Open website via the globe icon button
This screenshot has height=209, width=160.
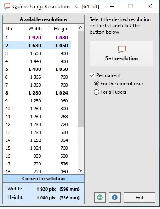pyautogui.click(x=100, y=197)
